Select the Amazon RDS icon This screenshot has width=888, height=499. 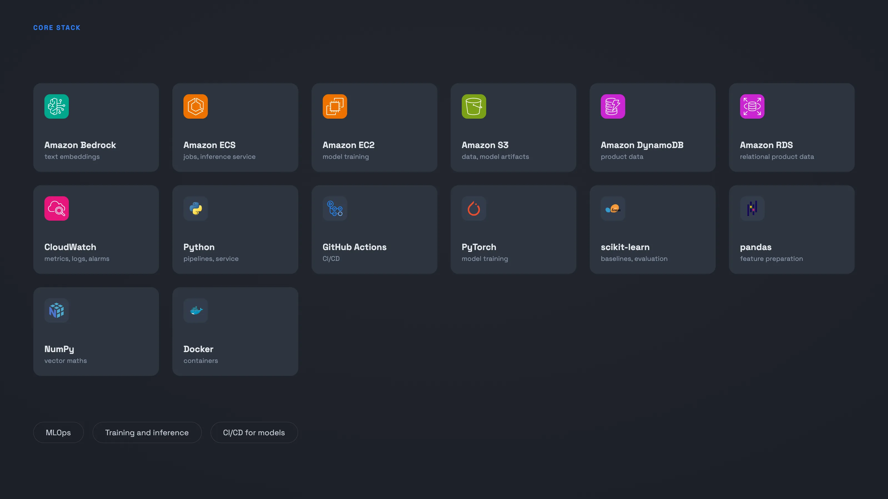752,106
